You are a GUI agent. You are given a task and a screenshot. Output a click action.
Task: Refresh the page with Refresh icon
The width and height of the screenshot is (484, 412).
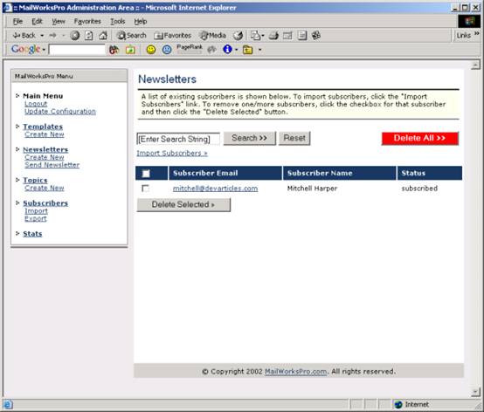(x=89, y=36)
